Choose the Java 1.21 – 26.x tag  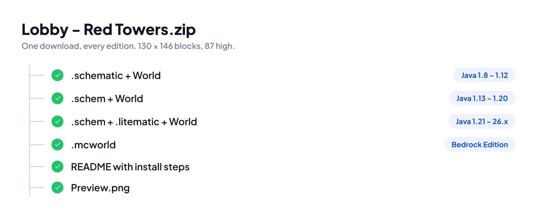click(482, 121)
